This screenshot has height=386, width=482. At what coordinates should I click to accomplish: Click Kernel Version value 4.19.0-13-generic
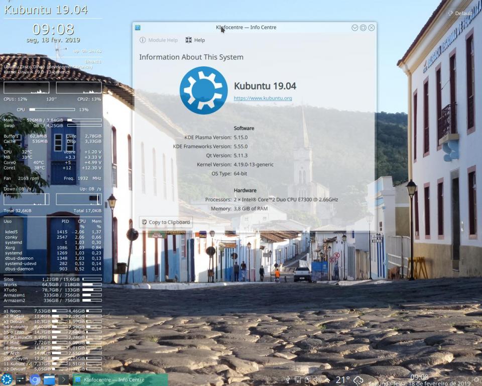(x=254, y=164)
